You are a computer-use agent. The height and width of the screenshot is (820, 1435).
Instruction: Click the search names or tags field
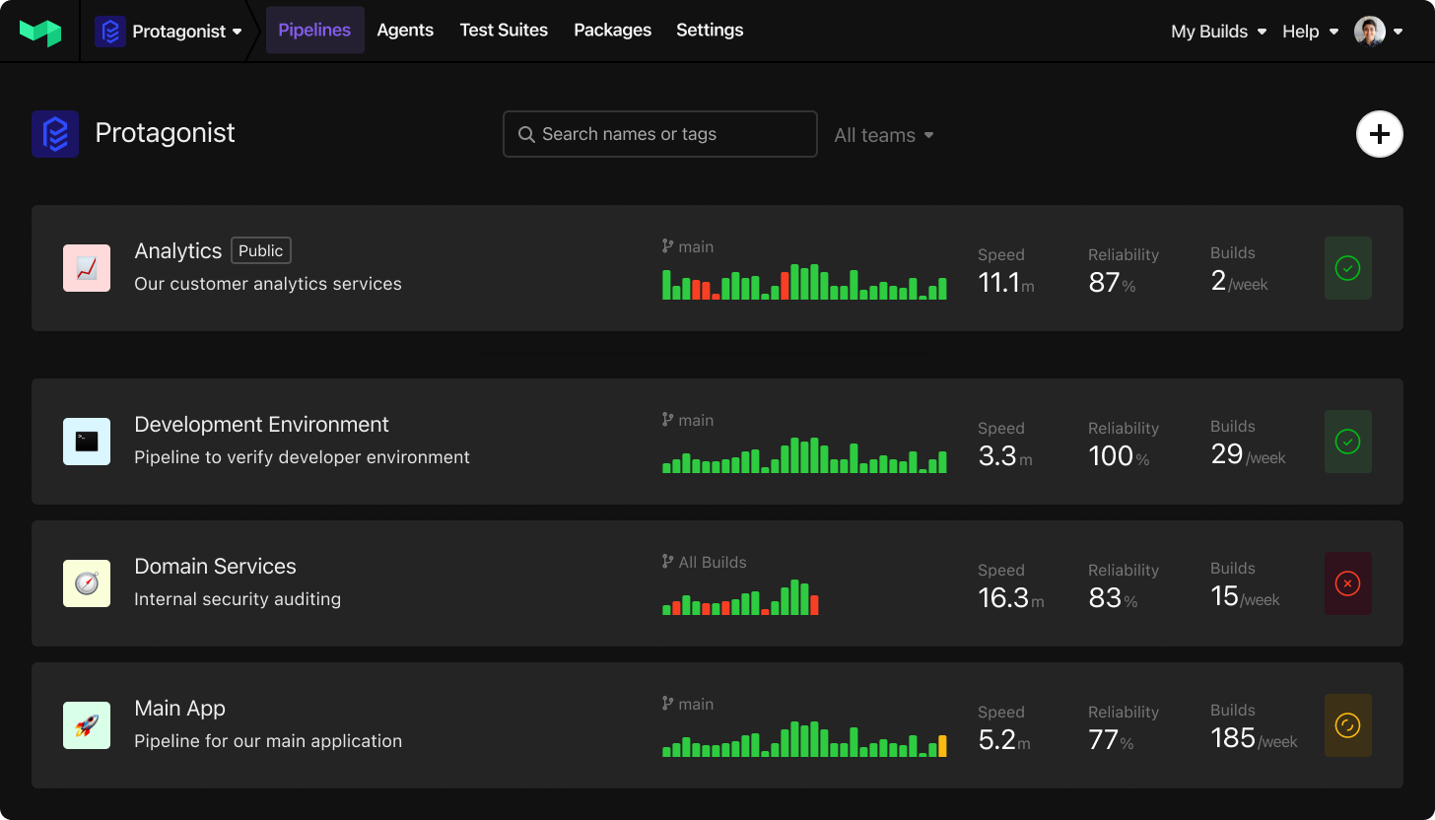click(x=659, y=134)
